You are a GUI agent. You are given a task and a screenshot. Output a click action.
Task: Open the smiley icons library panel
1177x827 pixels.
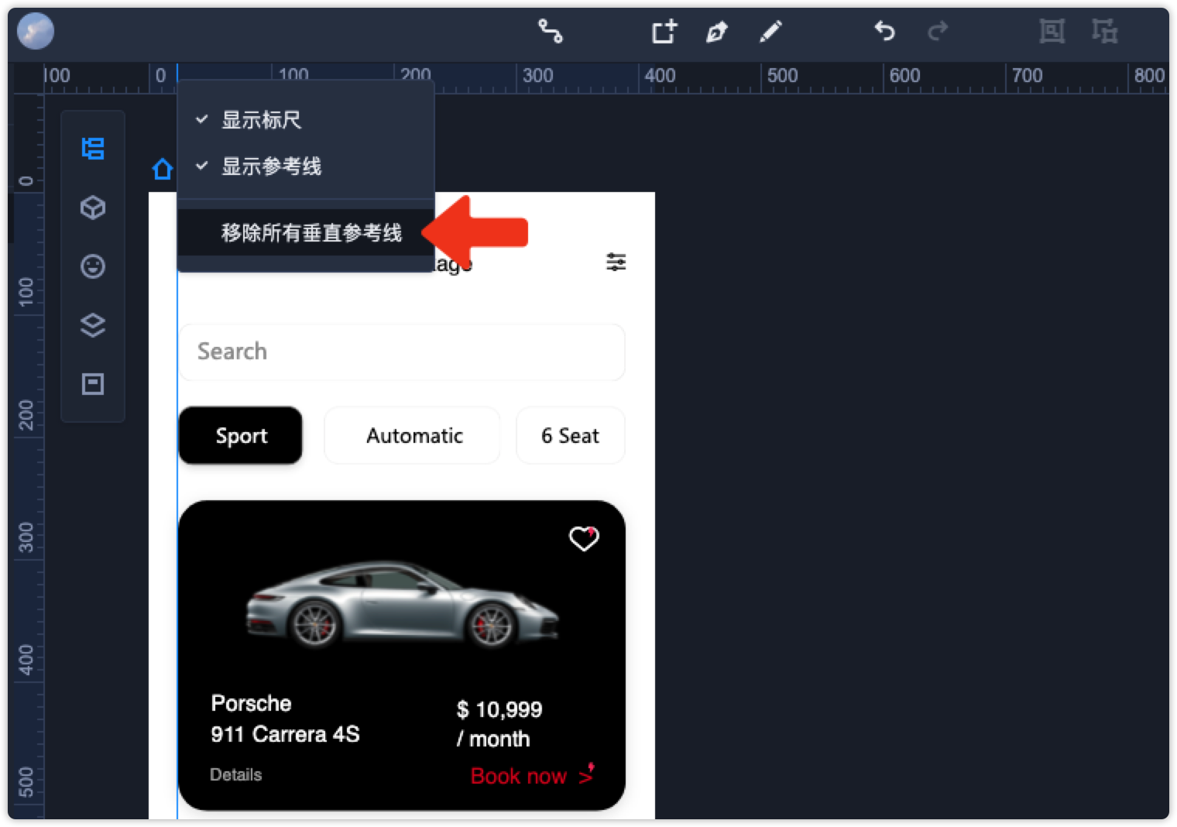click(x=93, y=266)
